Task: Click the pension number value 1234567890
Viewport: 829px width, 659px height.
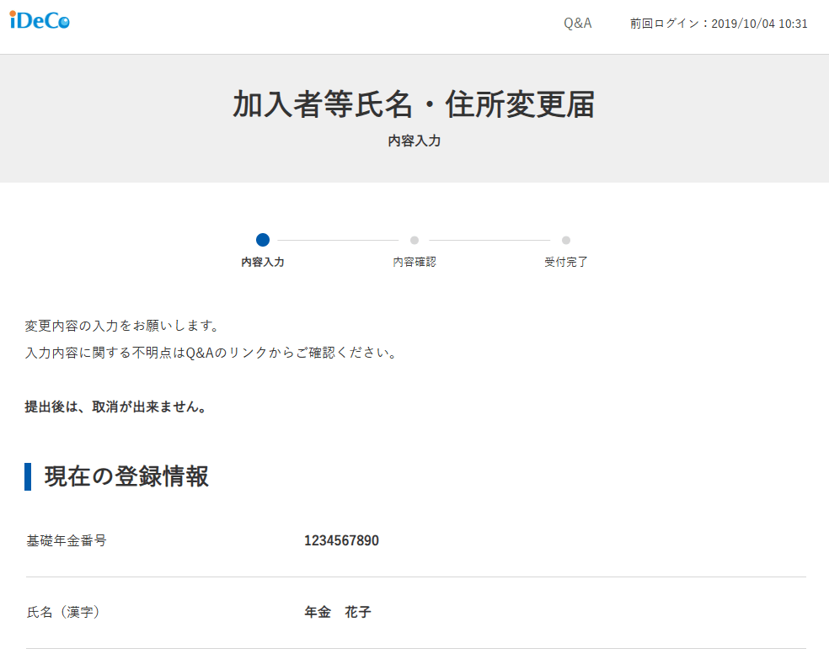Action: [341, 540]
